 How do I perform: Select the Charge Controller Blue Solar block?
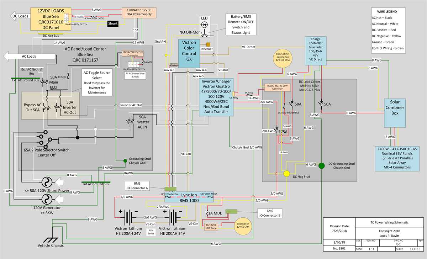coord(315,51)
